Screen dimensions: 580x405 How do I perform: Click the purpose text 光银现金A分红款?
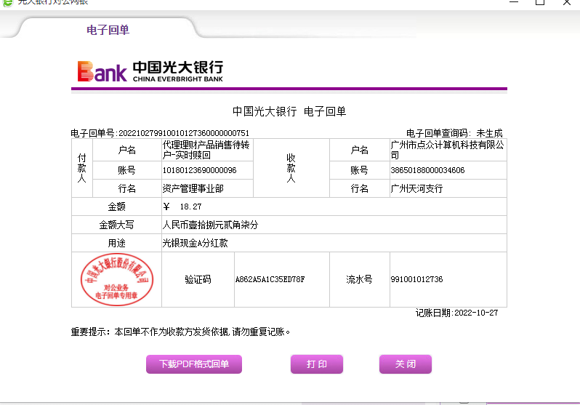[195, 244]
